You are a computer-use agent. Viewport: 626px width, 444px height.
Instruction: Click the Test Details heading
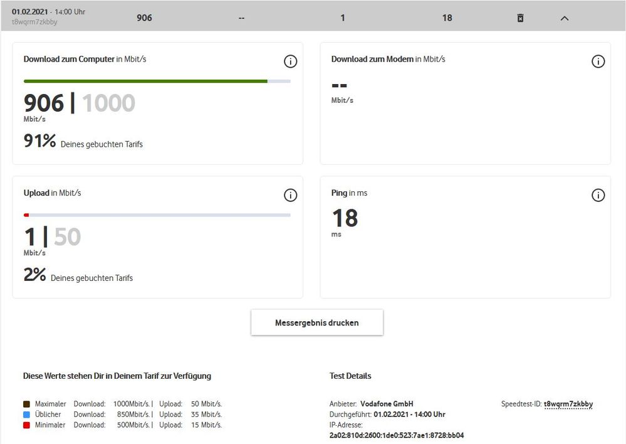point(350,376)
